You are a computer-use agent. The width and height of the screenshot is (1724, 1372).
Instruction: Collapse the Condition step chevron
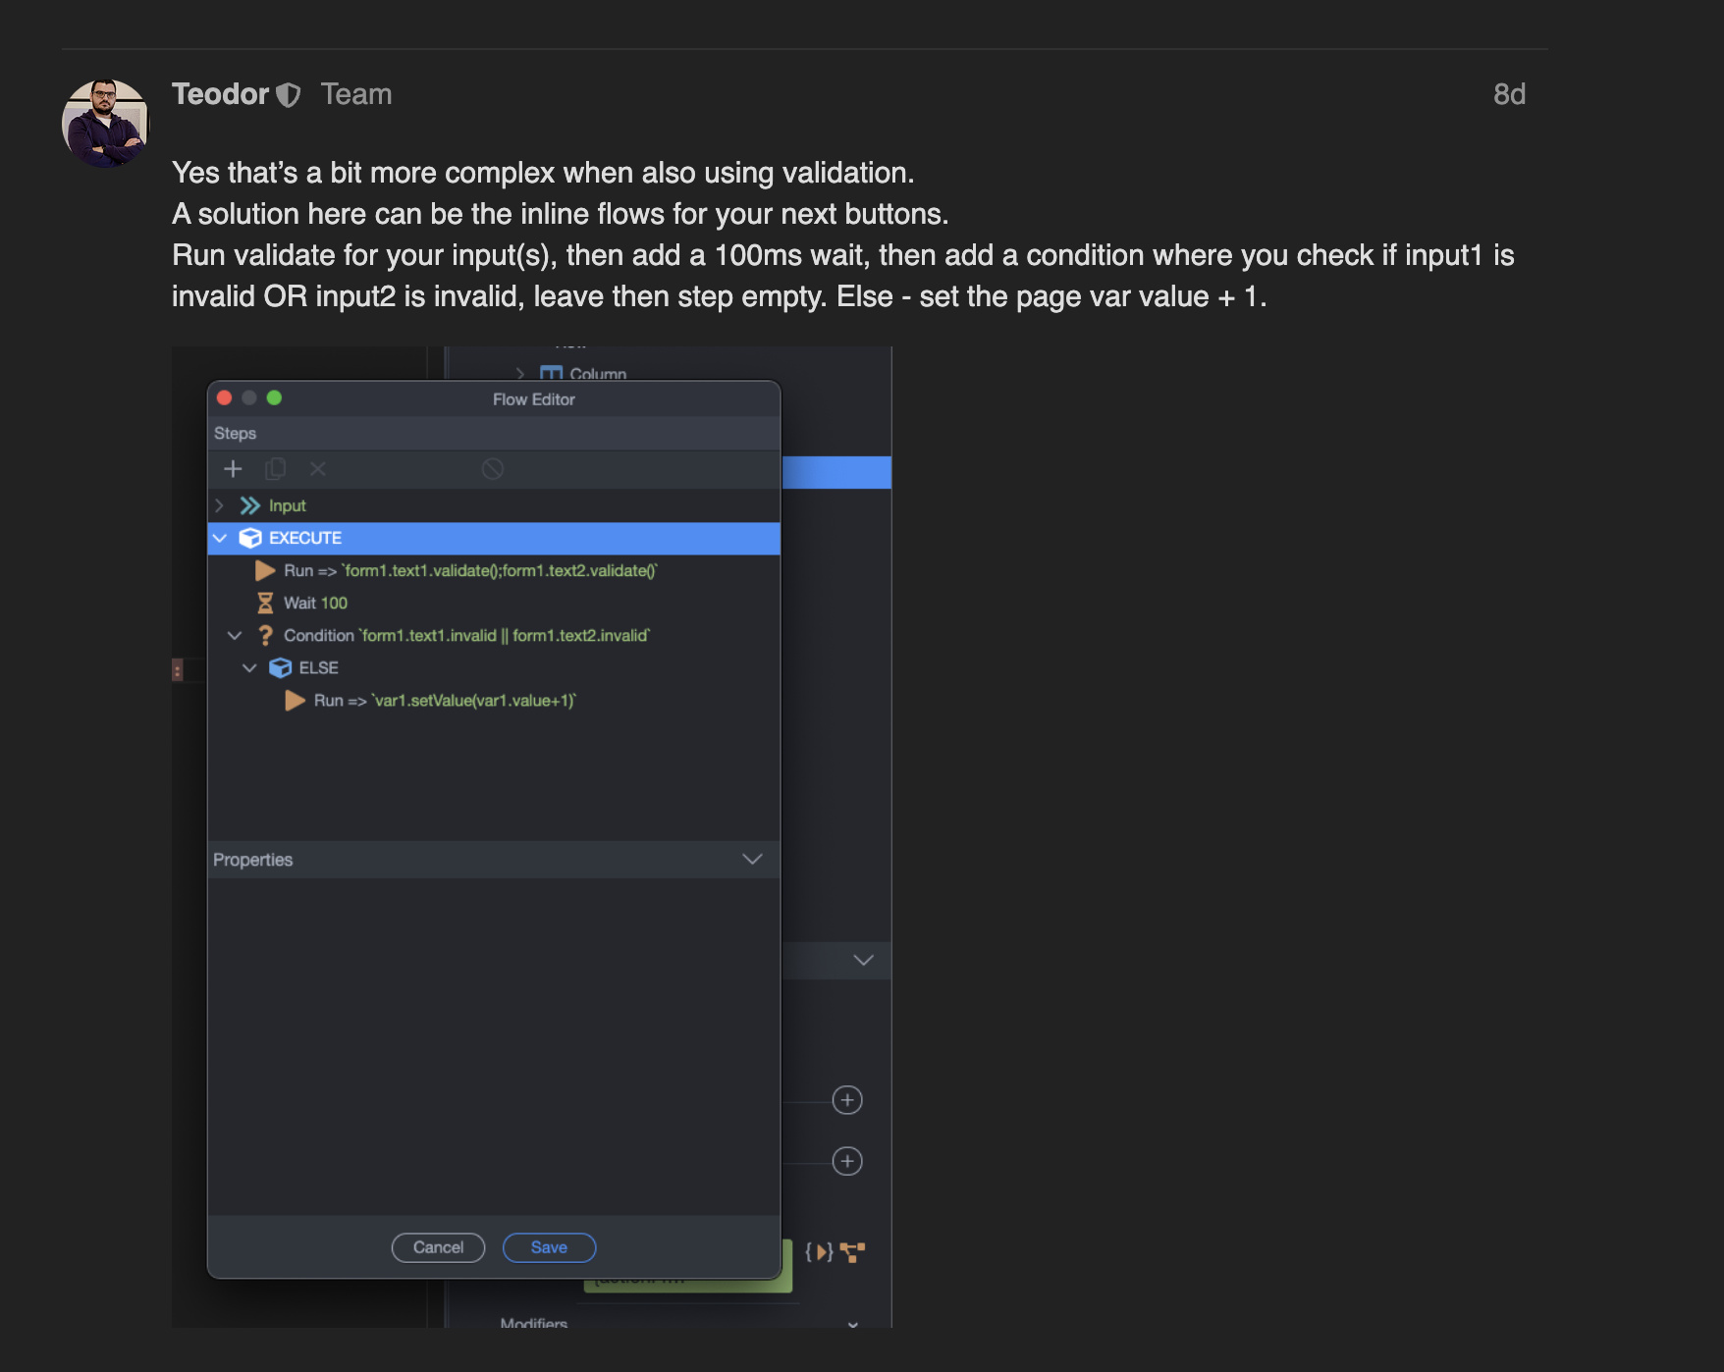click(x=235, y=636)
